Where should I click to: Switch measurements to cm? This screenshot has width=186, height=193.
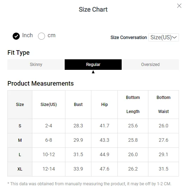click(x=41, y=36)
